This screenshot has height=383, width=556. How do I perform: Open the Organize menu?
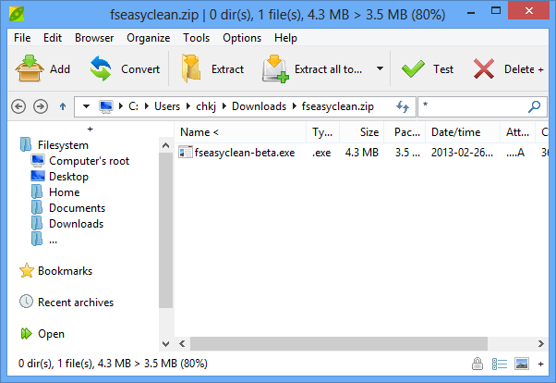pyautogui.click(x=148, y=38)
